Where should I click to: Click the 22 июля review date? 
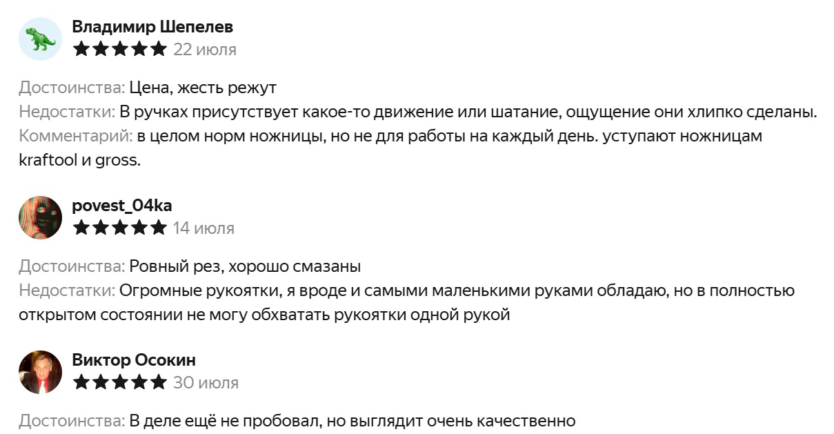coord(205,50)
